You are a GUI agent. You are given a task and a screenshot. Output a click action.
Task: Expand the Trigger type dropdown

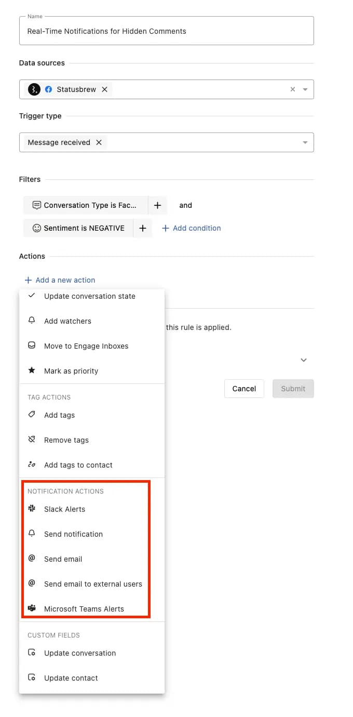(x=305, y=142)
